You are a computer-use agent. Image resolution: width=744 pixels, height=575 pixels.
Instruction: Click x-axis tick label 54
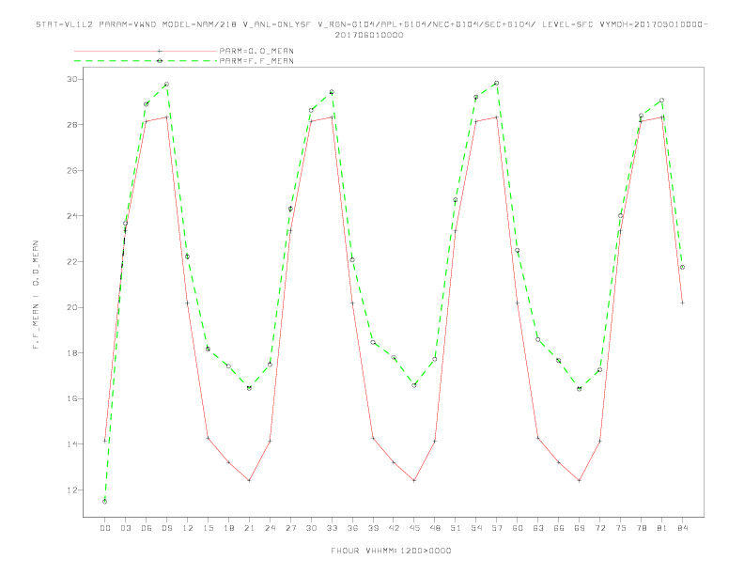(x=476, y=528)
